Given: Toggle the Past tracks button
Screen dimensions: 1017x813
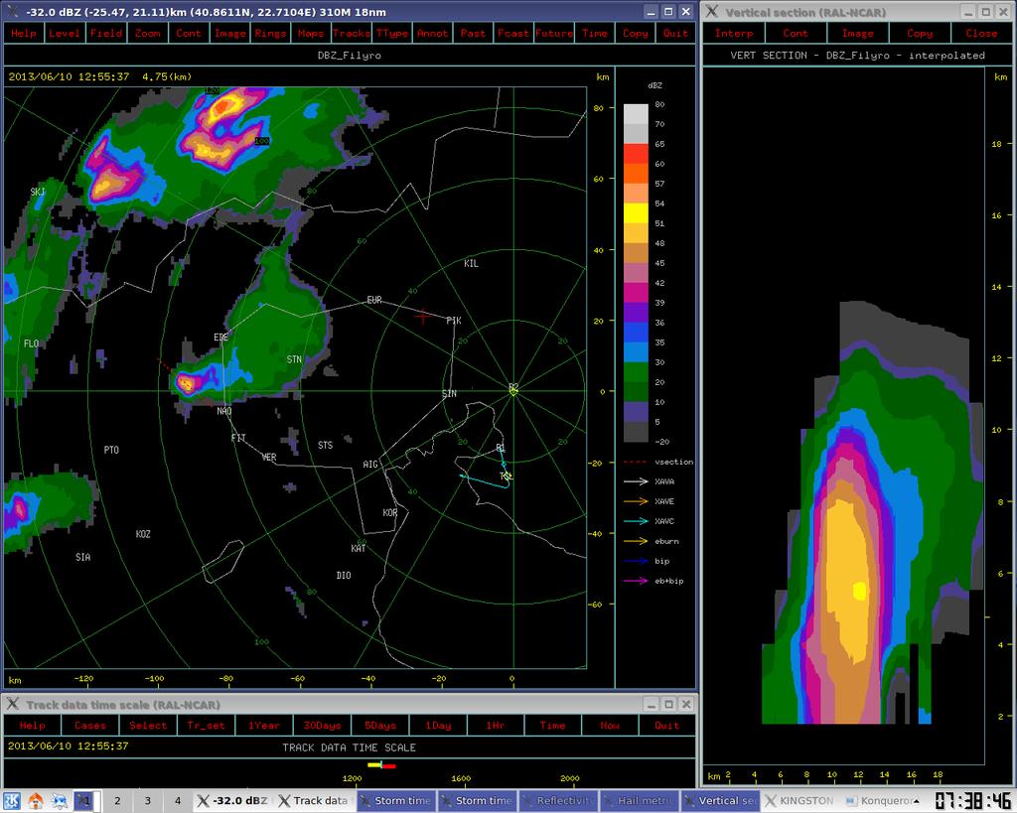Looking at the screenshot, I should click(x=473, y=33).
